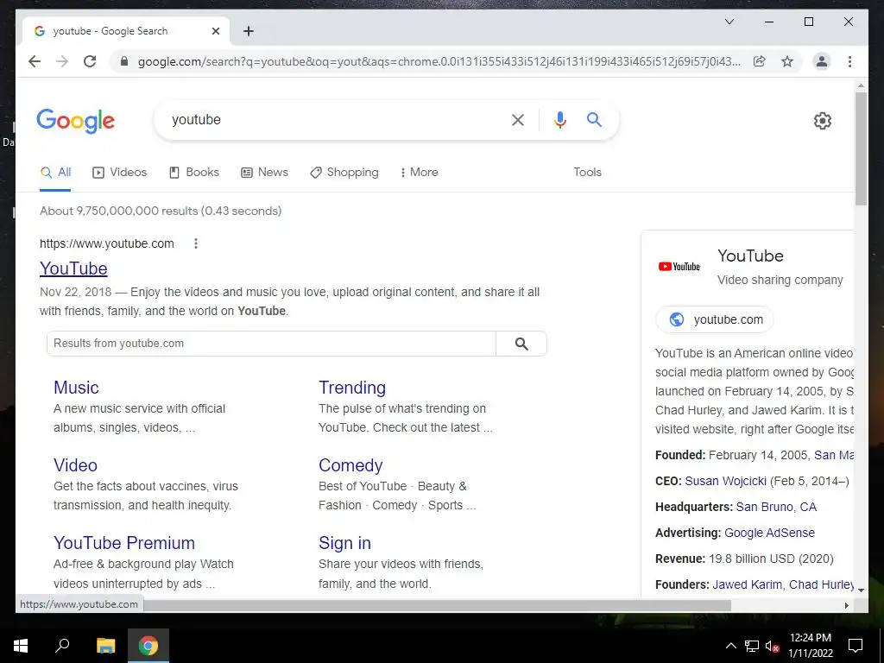This screenshot has width=884, height=663.
Task: Open the Jawed Karim founder link
Action: [x=747, y=585]
